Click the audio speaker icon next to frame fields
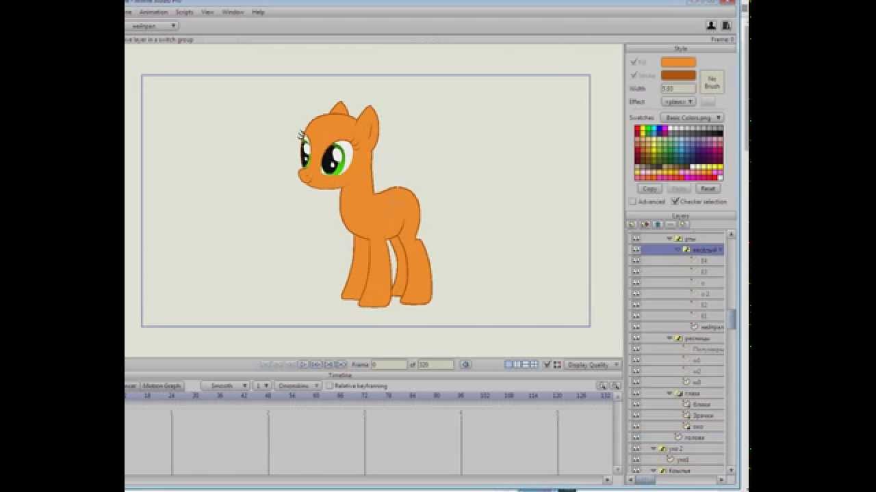This screenshot has width=876, height=492. (465, 365)
